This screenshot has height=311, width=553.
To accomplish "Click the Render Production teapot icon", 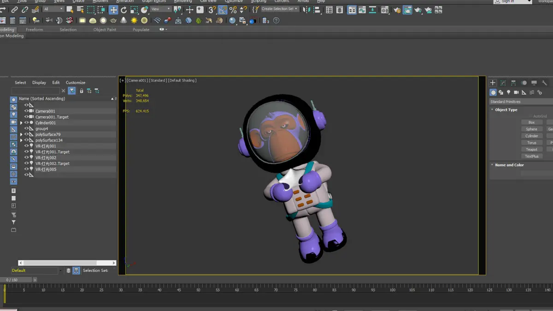I will click(418, 10).
